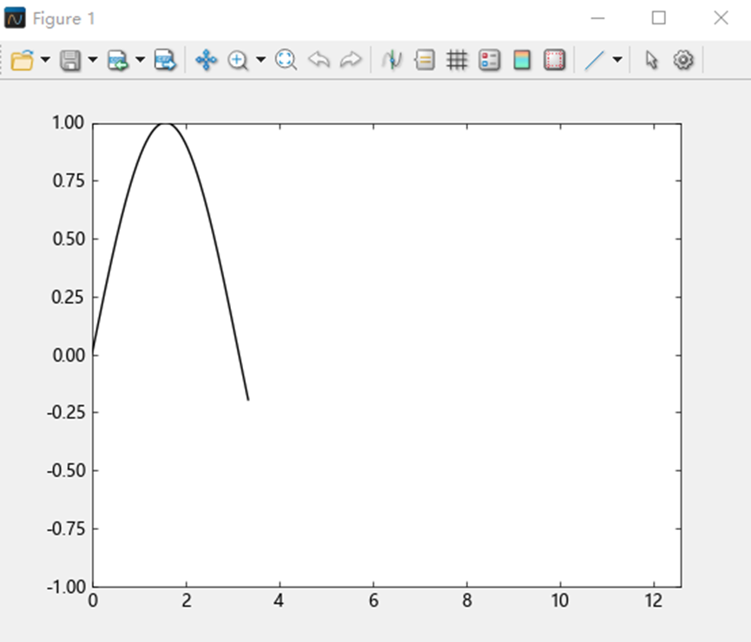Close the Figure 1 window
This screenshot has width=751, height=642.
click(721, 18)
